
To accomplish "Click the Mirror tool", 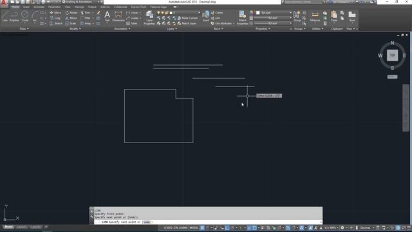I will pyautogui.click(x=71, y=18).
